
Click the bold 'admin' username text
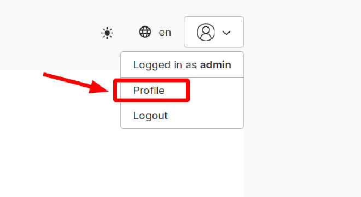(216, 65)
